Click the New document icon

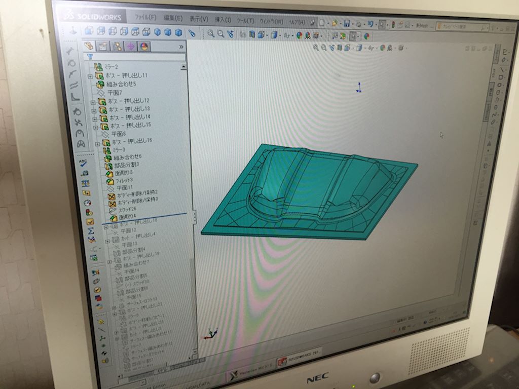pos(322,23)
